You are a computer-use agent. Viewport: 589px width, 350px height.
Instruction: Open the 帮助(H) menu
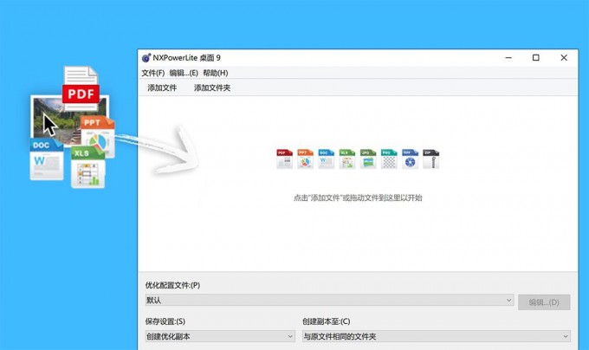pos(216,73)
